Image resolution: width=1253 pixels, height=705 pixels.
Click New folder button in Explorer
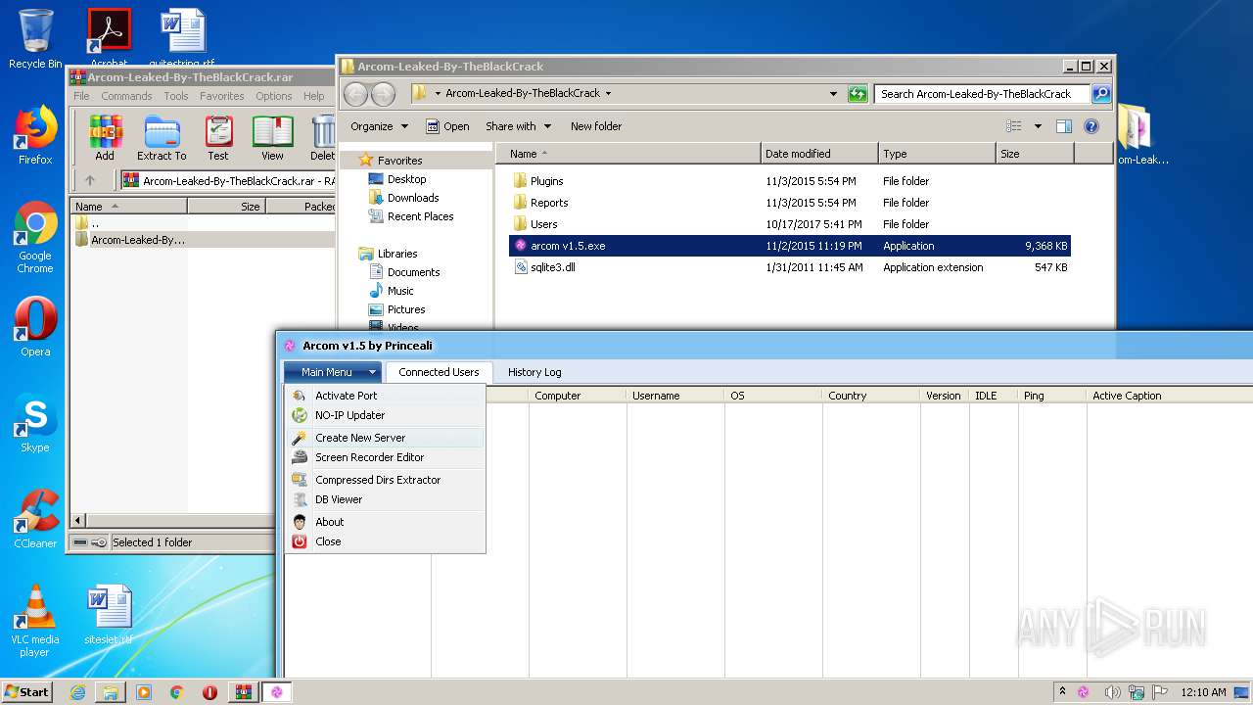coord(596,126)
